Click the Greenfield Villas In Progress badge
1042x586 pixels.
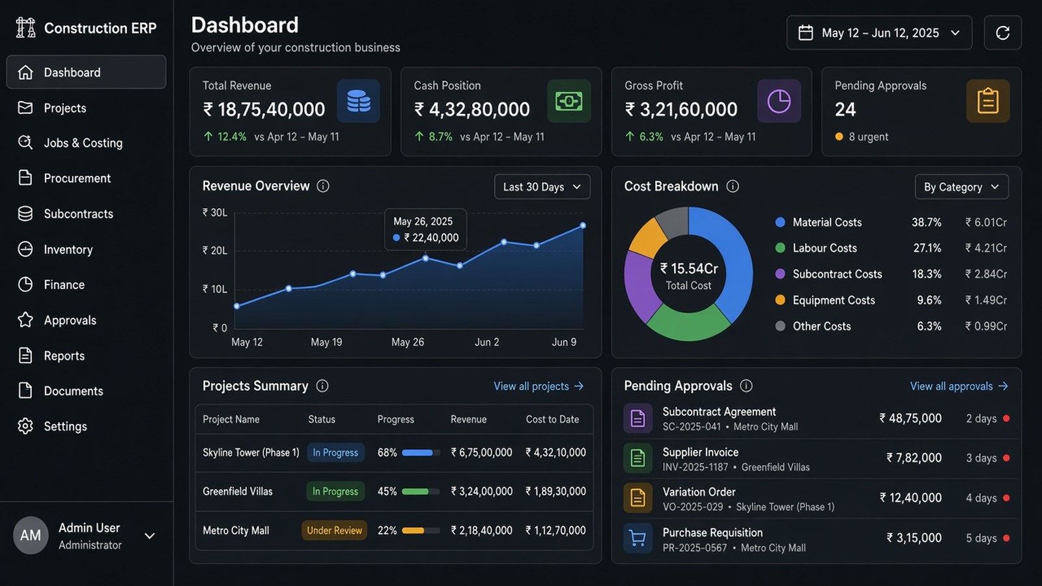pos(335,492)
